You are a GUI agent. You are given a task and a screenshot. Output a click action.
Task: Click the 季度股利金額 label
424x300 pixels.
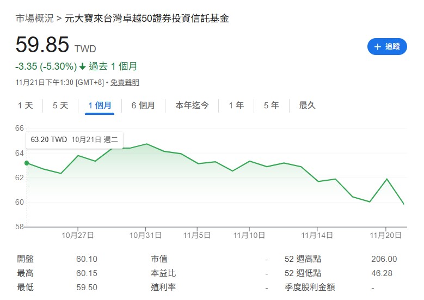pos(310,287)
